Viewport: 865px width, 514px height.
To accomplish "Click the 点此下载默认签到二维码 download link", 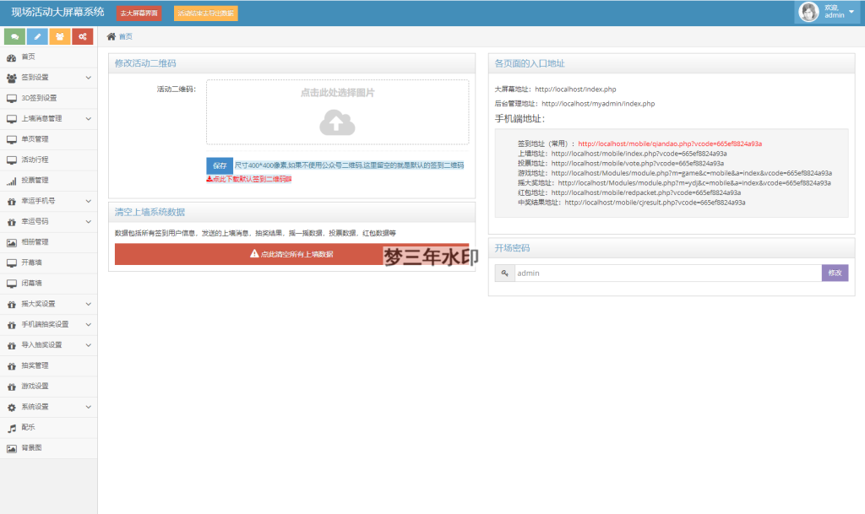I will [249, 179].
